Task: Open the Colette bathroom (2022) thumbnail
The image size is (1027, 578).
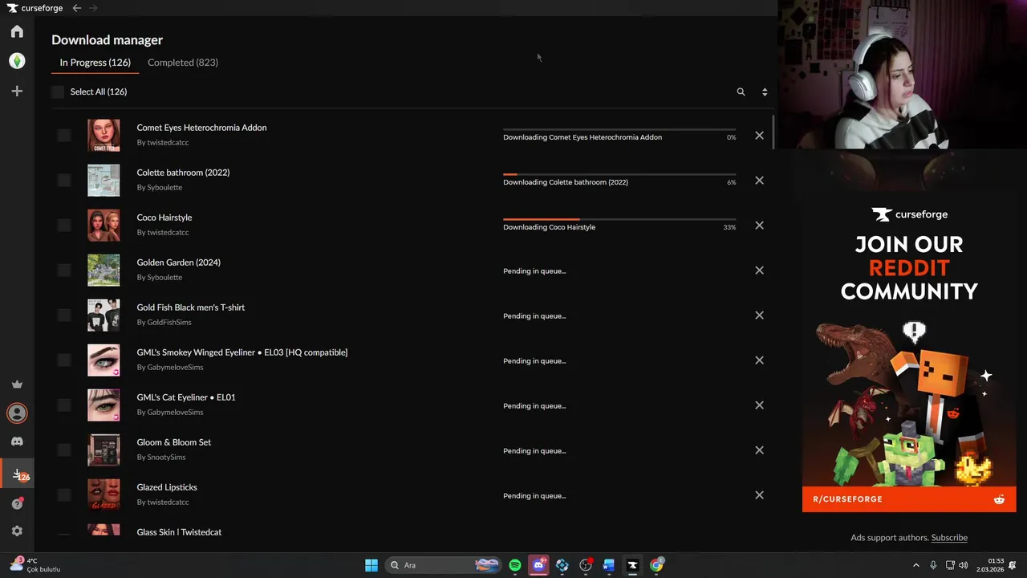Action: (104, 181)
